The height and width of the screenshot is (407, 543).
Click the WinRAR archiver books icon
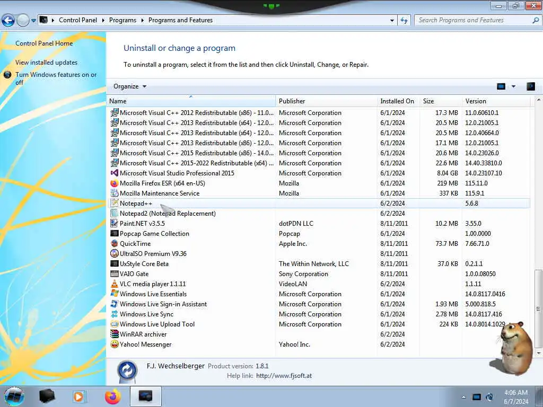click(x=115, y=334)
